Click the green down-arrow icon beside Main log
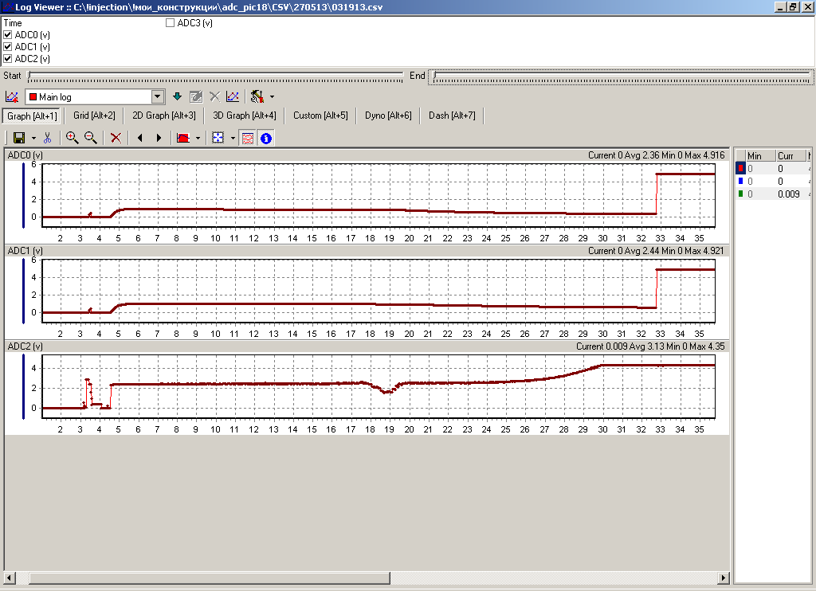Image resolution: width=816 pixels, height=591 pixels. [177, 97]
